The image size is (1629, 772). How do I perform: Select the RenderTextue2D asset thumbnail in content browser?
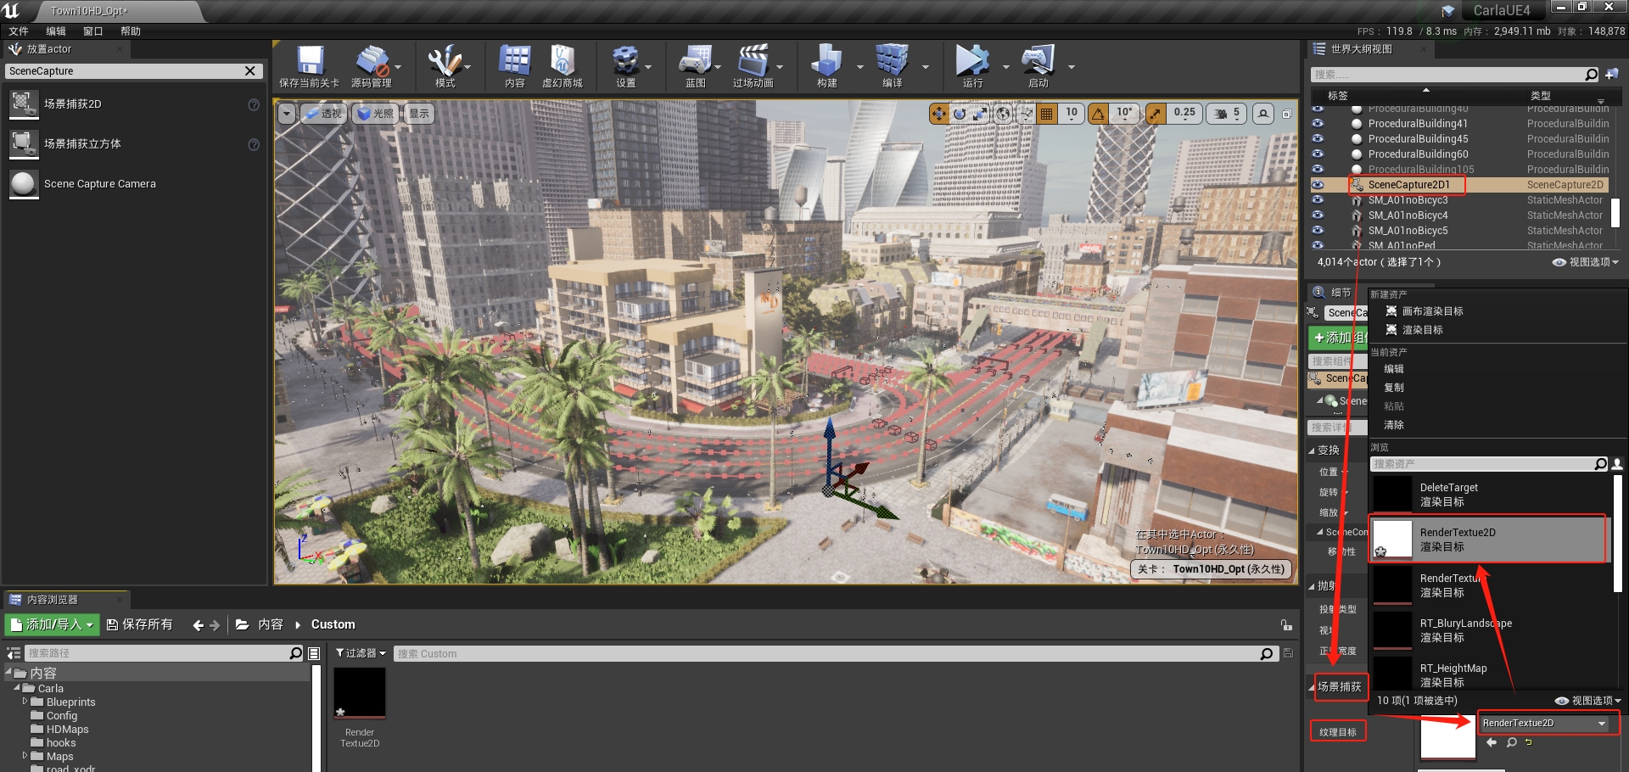(360, 693)
